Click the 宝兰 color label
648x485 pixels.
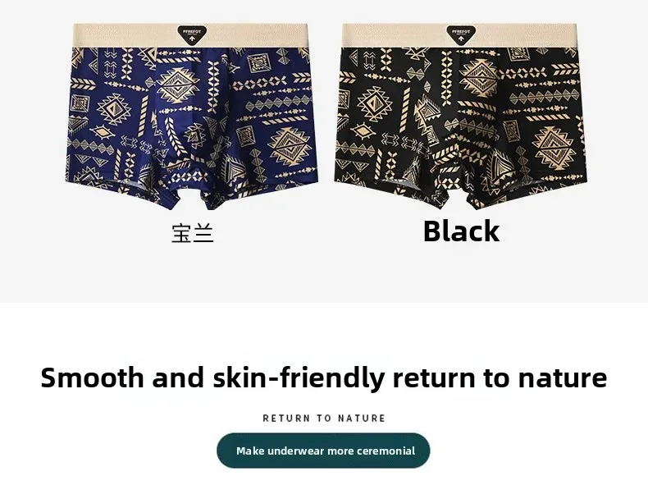point(193,233)
